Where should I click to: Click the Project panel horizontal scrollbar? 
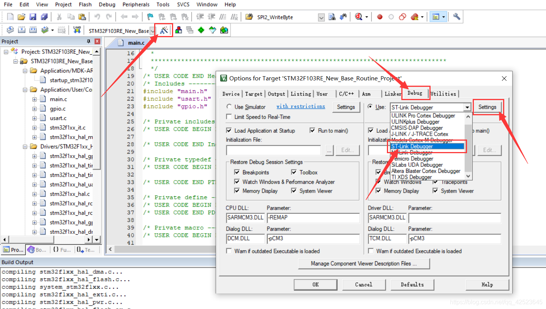coord(47,240)
